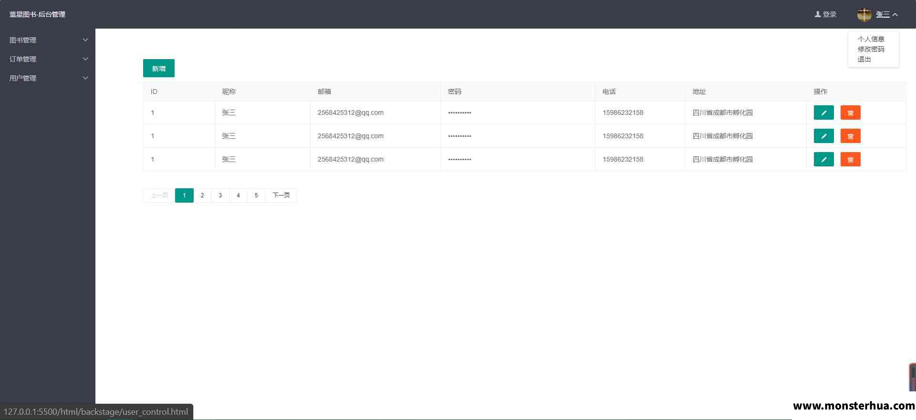Open 个人信息 from the user menu
916x420 pixels.
click(871, 39)
